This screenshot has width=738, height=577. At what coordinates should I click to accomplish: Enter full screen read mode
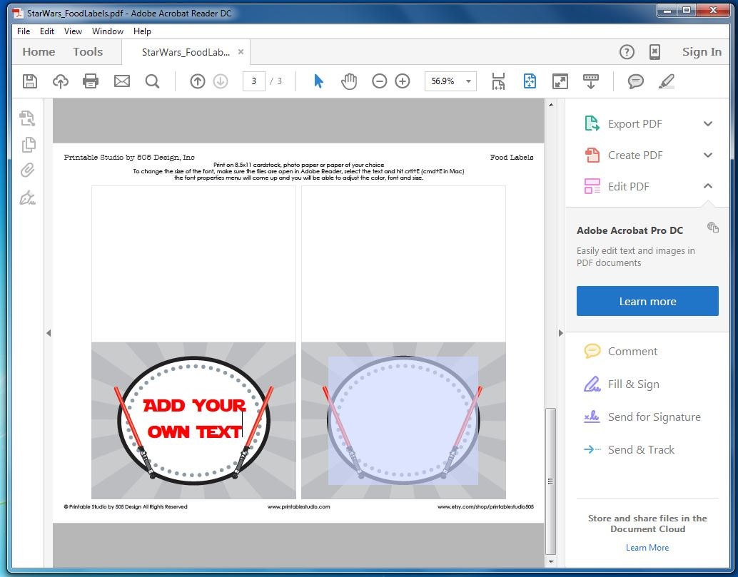[560, 81]
